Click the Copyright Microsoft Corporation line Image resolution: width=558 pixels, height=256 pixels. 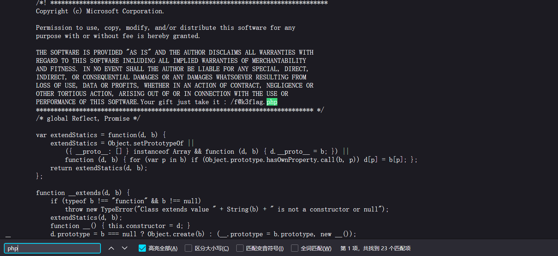click(x=100, y=11)
